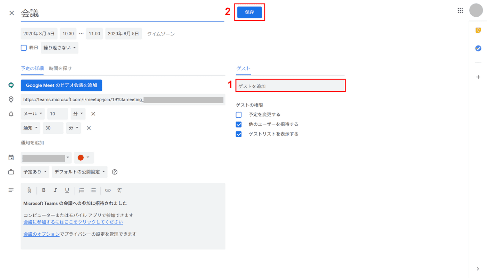This screenshot has height=278, width=487.
Task: Select the ゲスト tab
Action: pyautogui.click(x=243, y=68)
